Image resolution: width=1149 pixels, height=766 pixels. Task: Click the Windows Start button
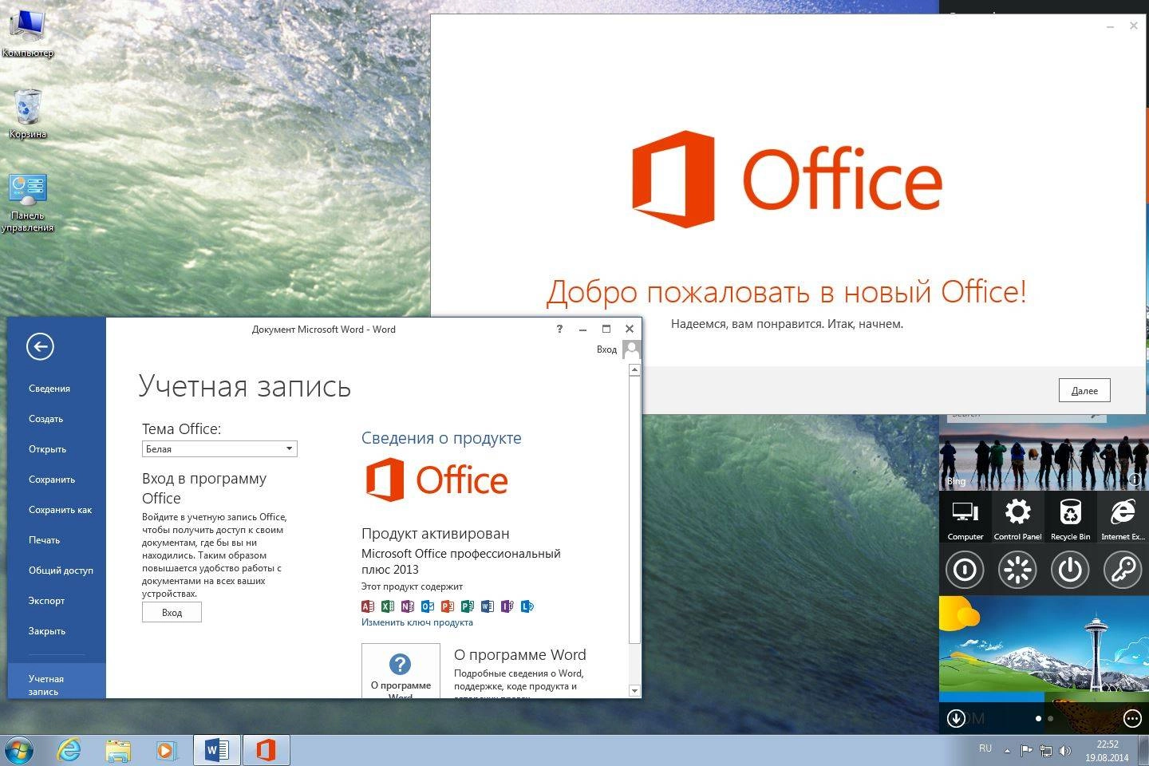tap(18, 751)
